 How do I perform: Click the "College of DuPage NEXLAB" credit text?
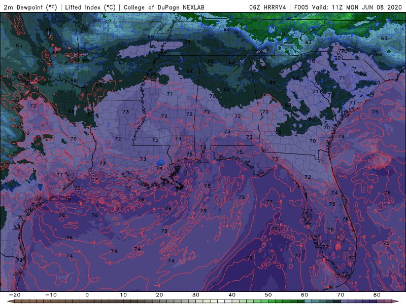[x=164, y=7]
